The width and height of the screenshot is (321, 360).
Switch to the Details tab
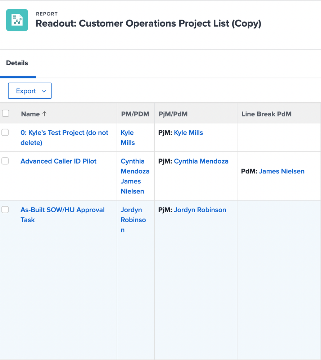pos(17,63)
